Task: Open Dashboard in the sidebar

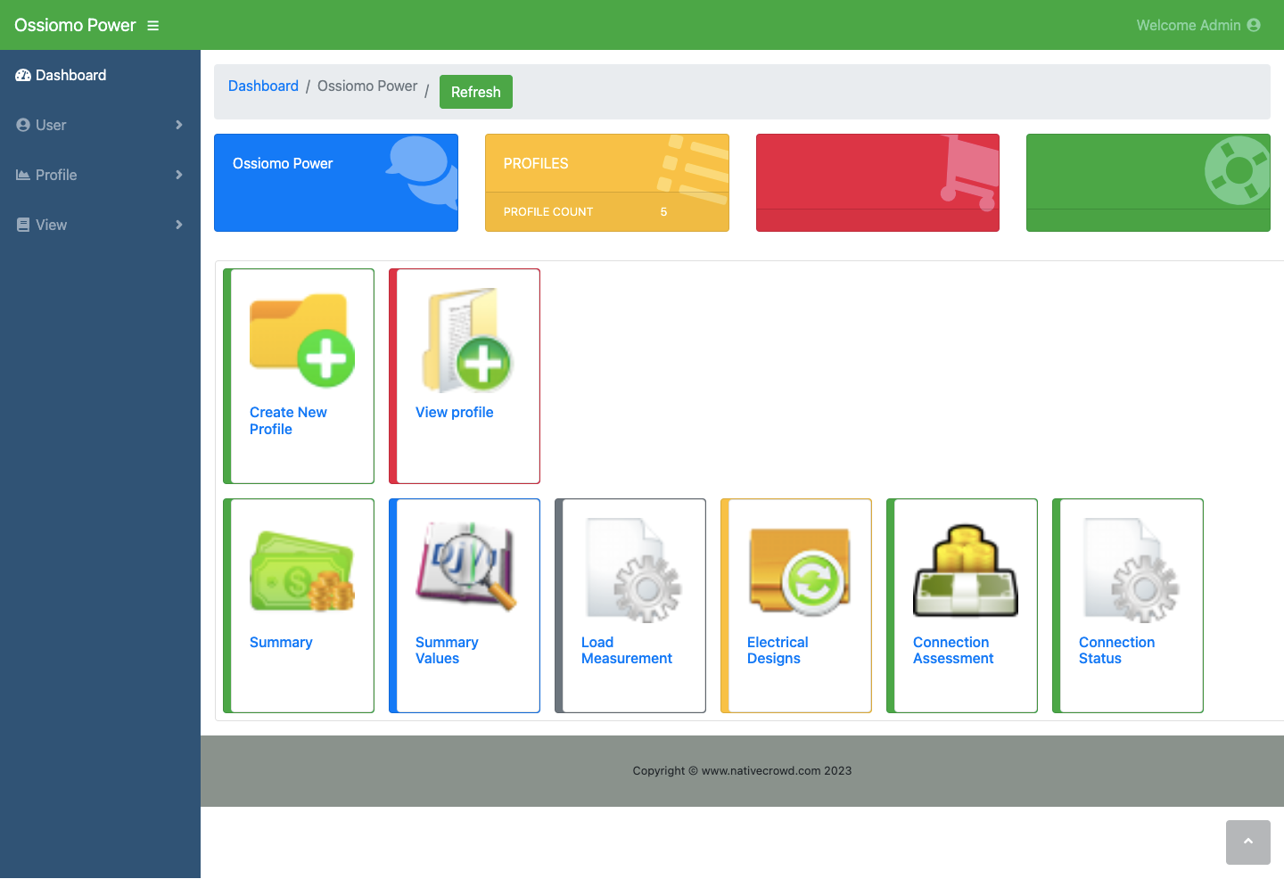Action: [100, 75]
